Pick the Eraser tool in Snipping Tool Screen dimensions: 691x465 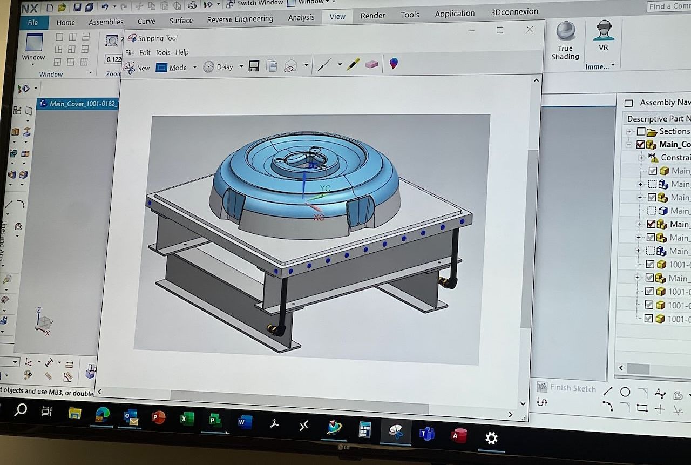coord(371,65)
